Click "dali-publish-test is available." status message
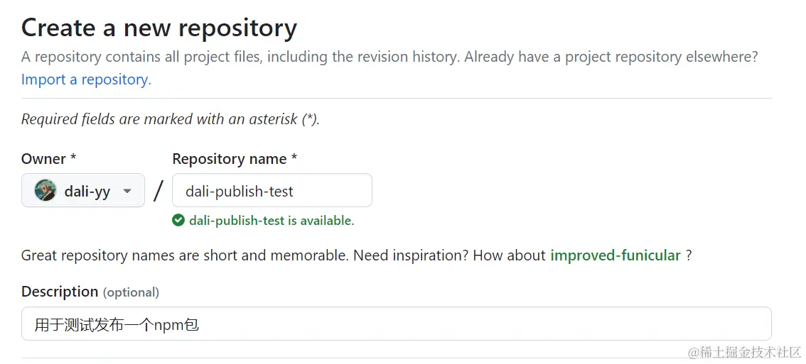 (x=272, y=221)
